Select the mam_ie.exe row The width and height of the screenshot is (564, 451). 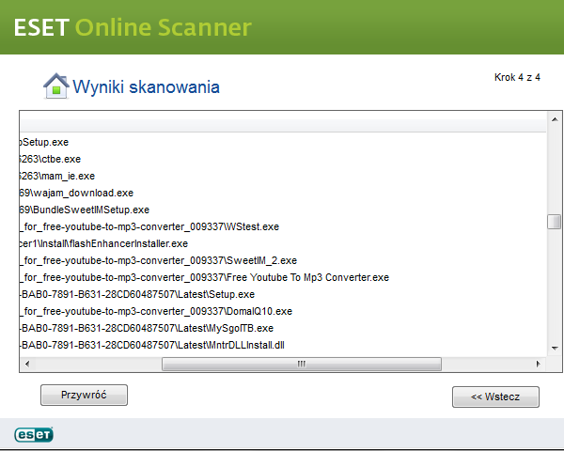[x=284, y=176]
